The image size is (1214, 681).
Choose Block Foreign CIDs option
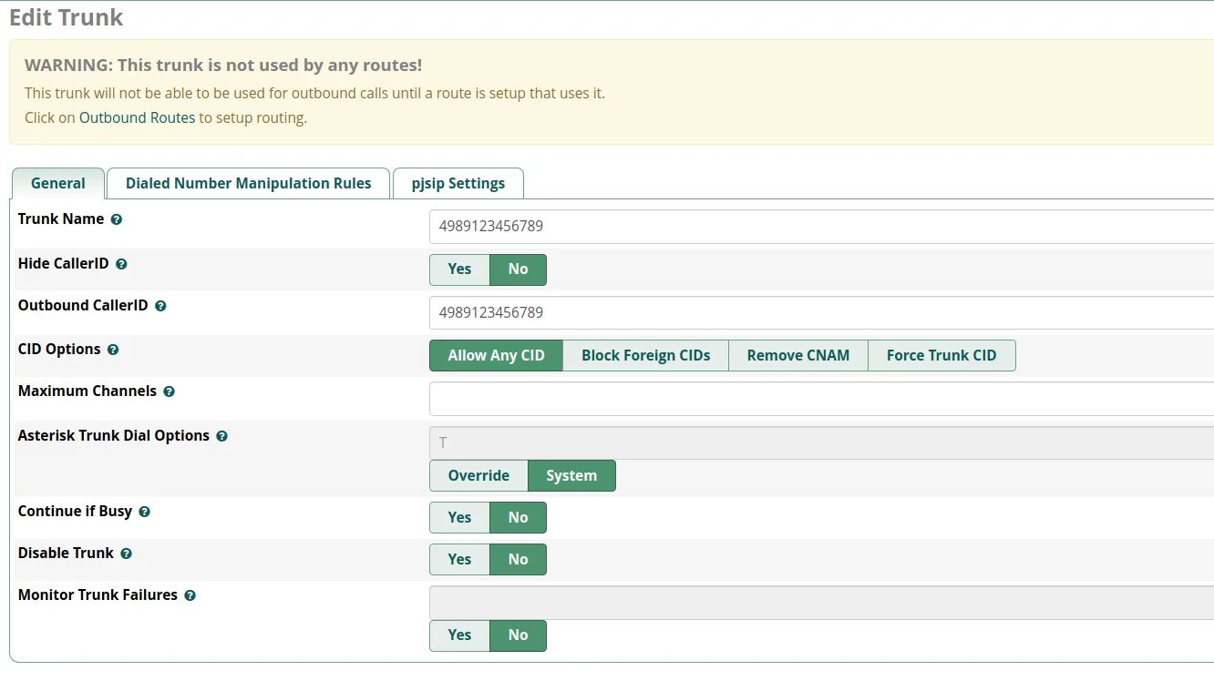tap(645, 356)
